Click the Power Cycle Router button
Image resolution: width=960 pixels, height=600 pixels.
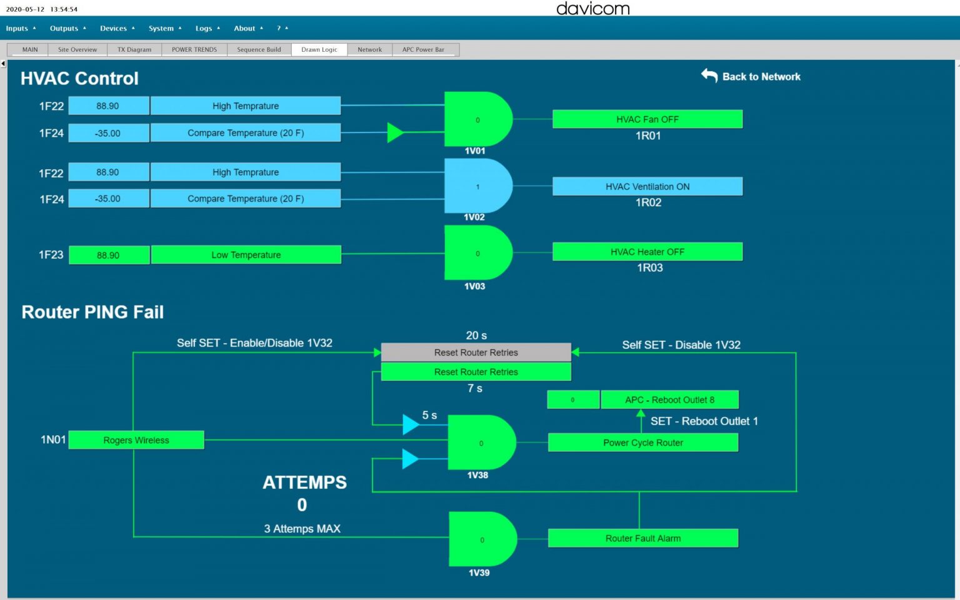pos(643,443)
